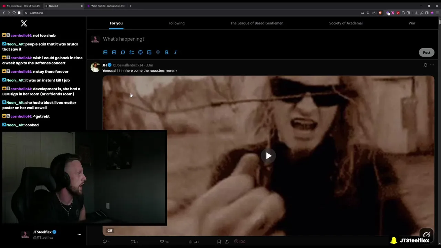Play the GIF in JH's post
The height and width of the screenshot is (248, 441).
pos(268,156)
